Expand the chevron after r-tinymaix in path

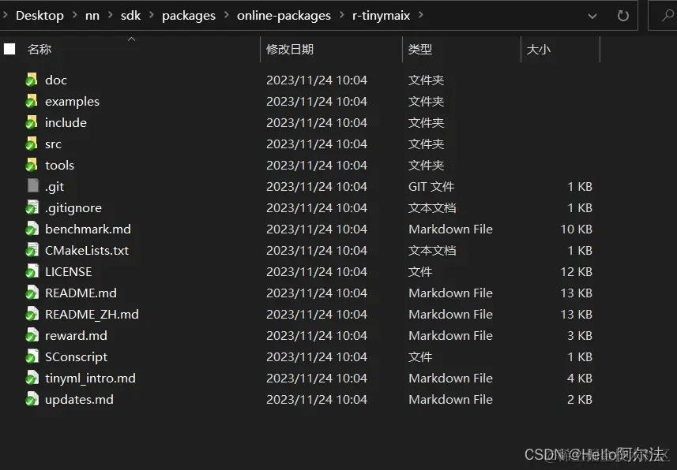point(421,15)
